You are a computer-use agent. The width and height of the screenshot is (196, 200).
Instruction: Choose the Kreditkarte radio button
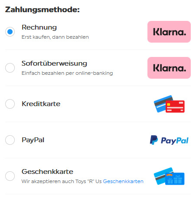(x=10, y=104)
